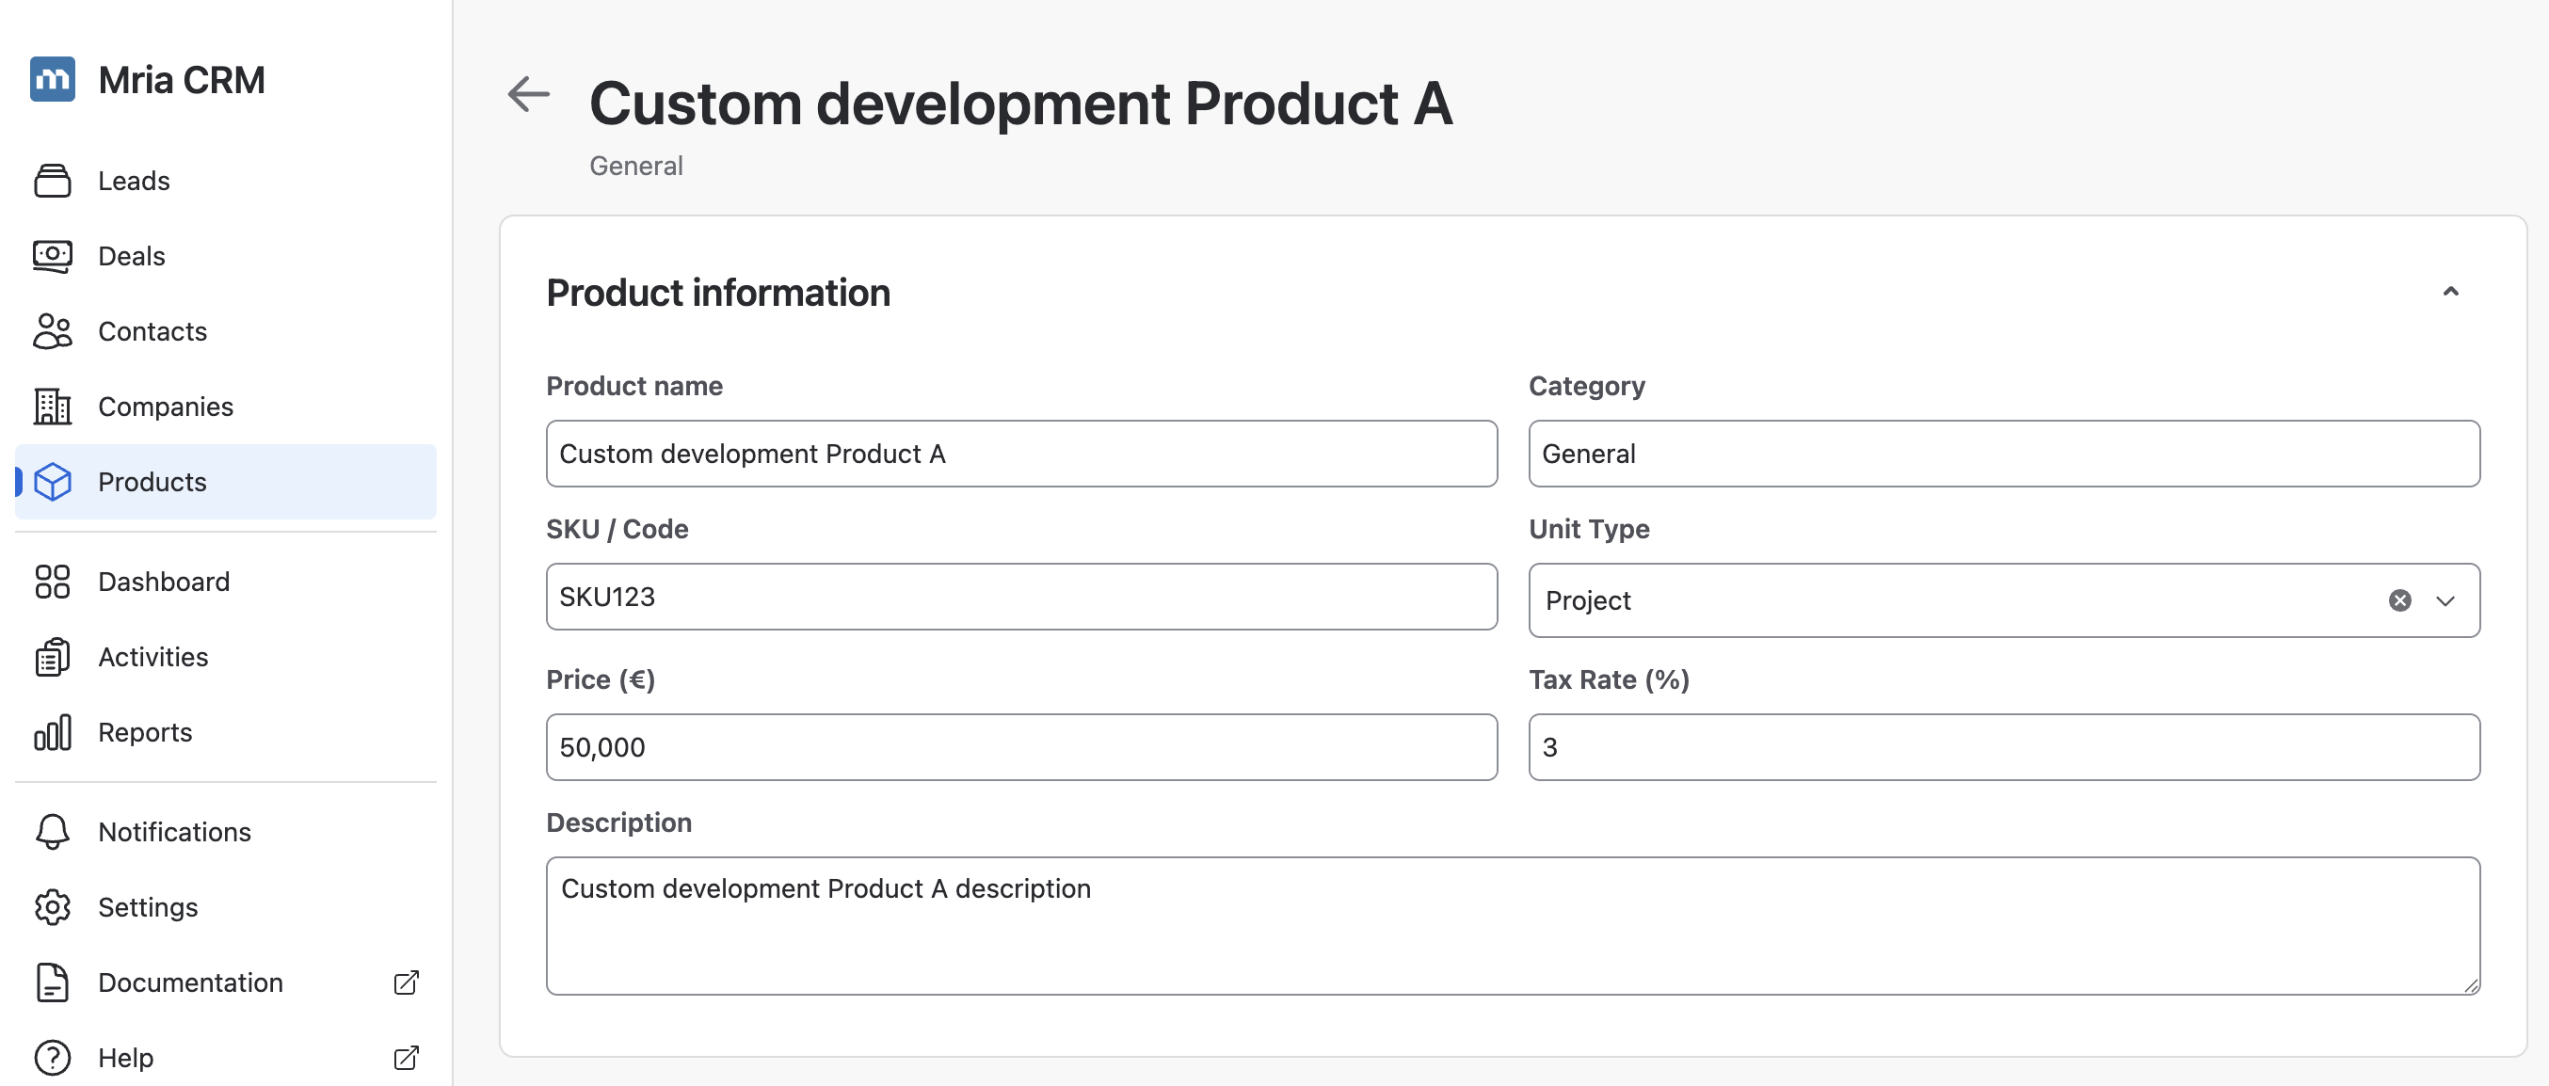Click the Settings gear icon
Viewport: 2549px width, 1086px height.
[53, 907]
